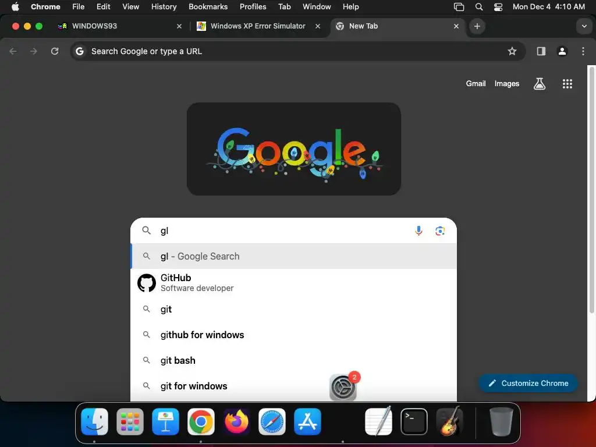Choose the 'github for windows' suggestion
This screenshot has width=596, height=447.
tap(293, 335)
